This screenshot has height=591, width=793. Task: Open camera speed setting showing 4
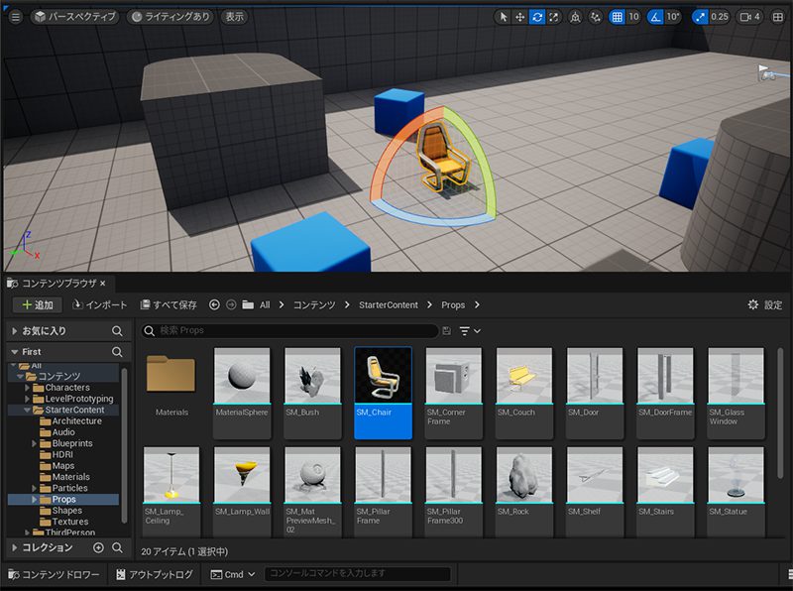(x=749, y=17)
